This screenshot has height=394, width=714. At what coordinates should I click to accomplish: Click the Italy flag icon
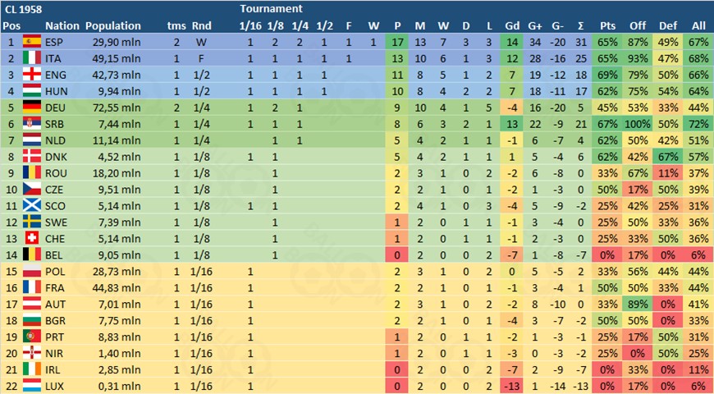tap(32, 59)
